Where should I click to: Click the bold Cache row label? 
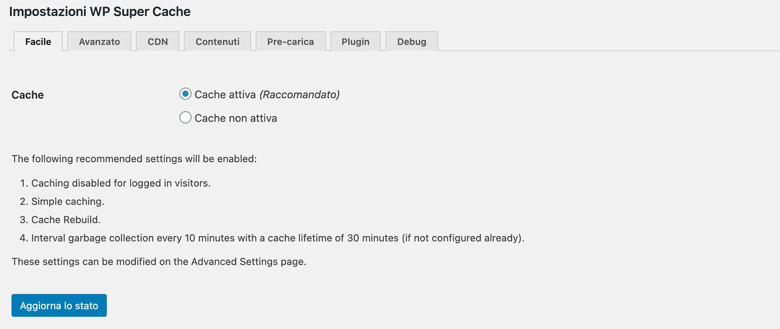28,95
